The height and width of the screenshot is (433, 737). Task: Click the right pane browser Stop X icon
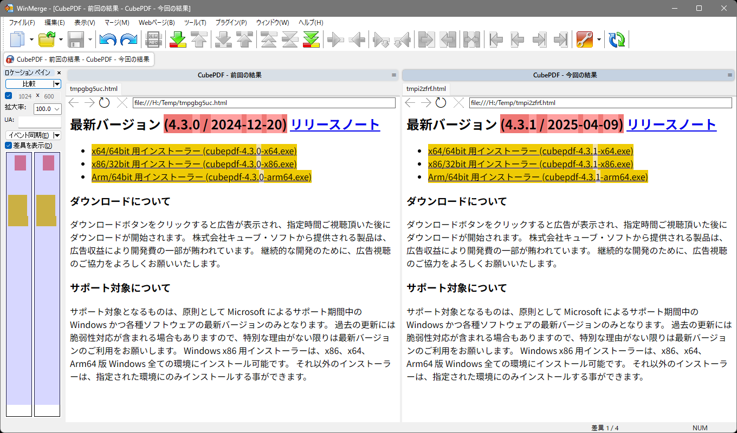[x=458, y=103]
